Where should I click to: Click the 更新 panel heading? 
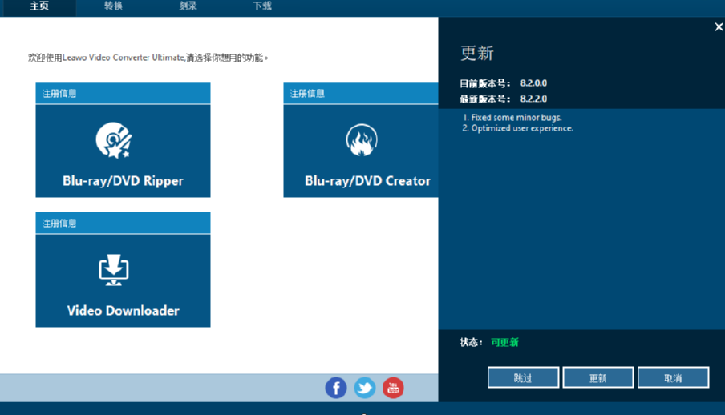click(x=477, y=53)
